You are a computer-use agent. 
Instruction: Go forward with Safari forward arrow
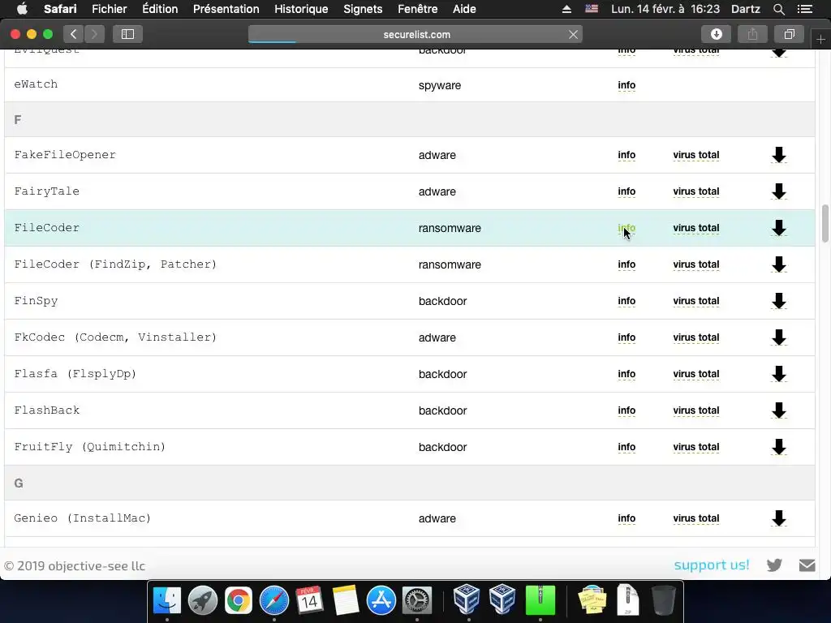94,34
